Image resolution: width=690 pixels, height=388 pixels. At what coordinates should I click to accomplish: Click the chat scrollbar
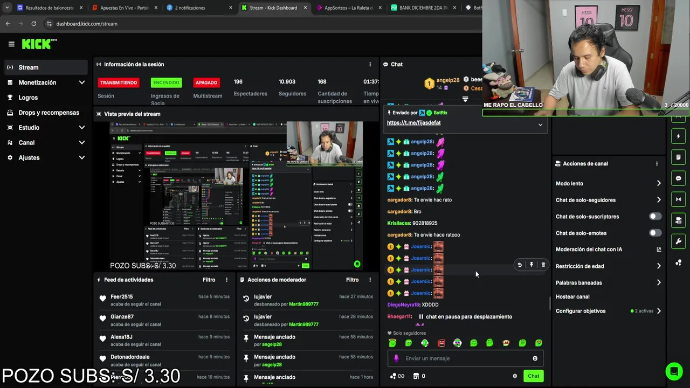[x=549, y=303]
